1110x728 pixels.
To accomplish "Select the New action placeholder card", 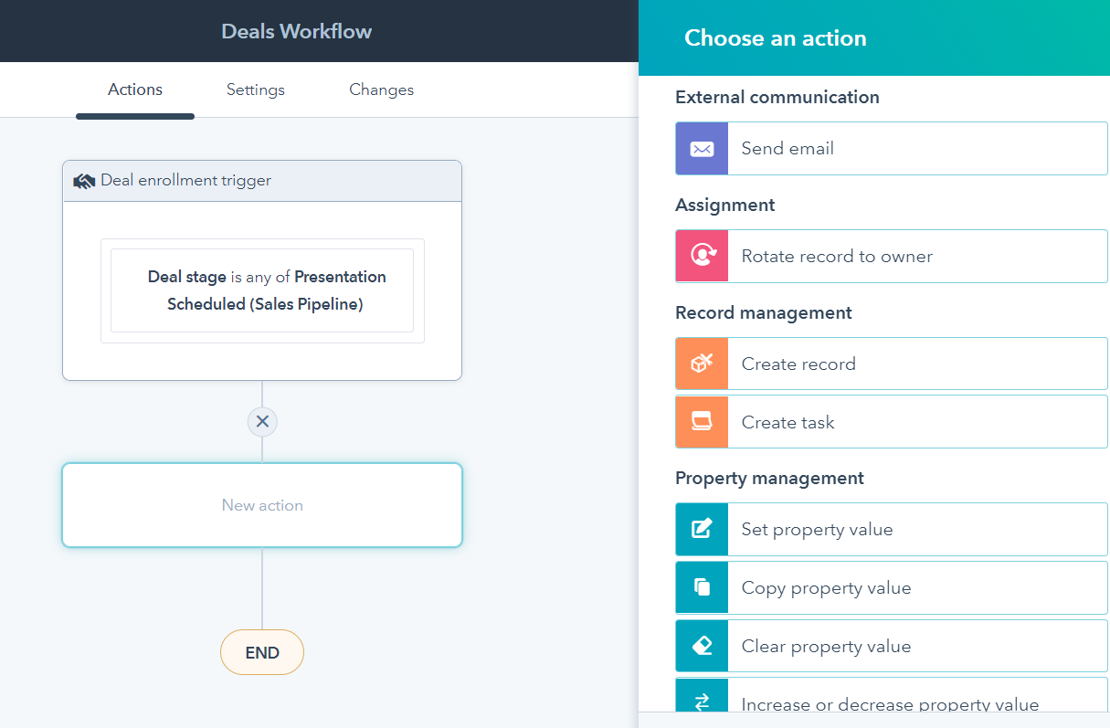I will (262, 505).
